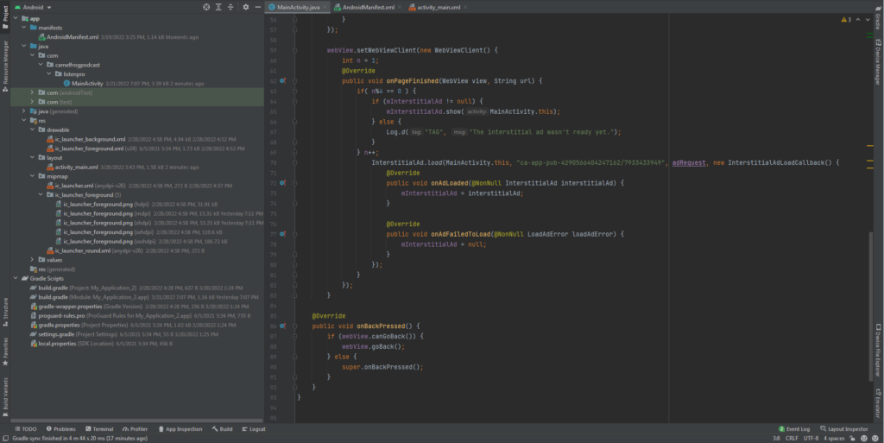Open the Android project view dropdown
Screen dimensions: 884x443
pos(39,7)
